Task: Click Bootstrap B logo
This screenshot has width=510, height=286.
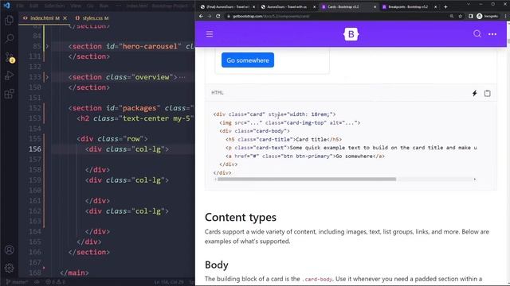Action: (x=351, y=34)
